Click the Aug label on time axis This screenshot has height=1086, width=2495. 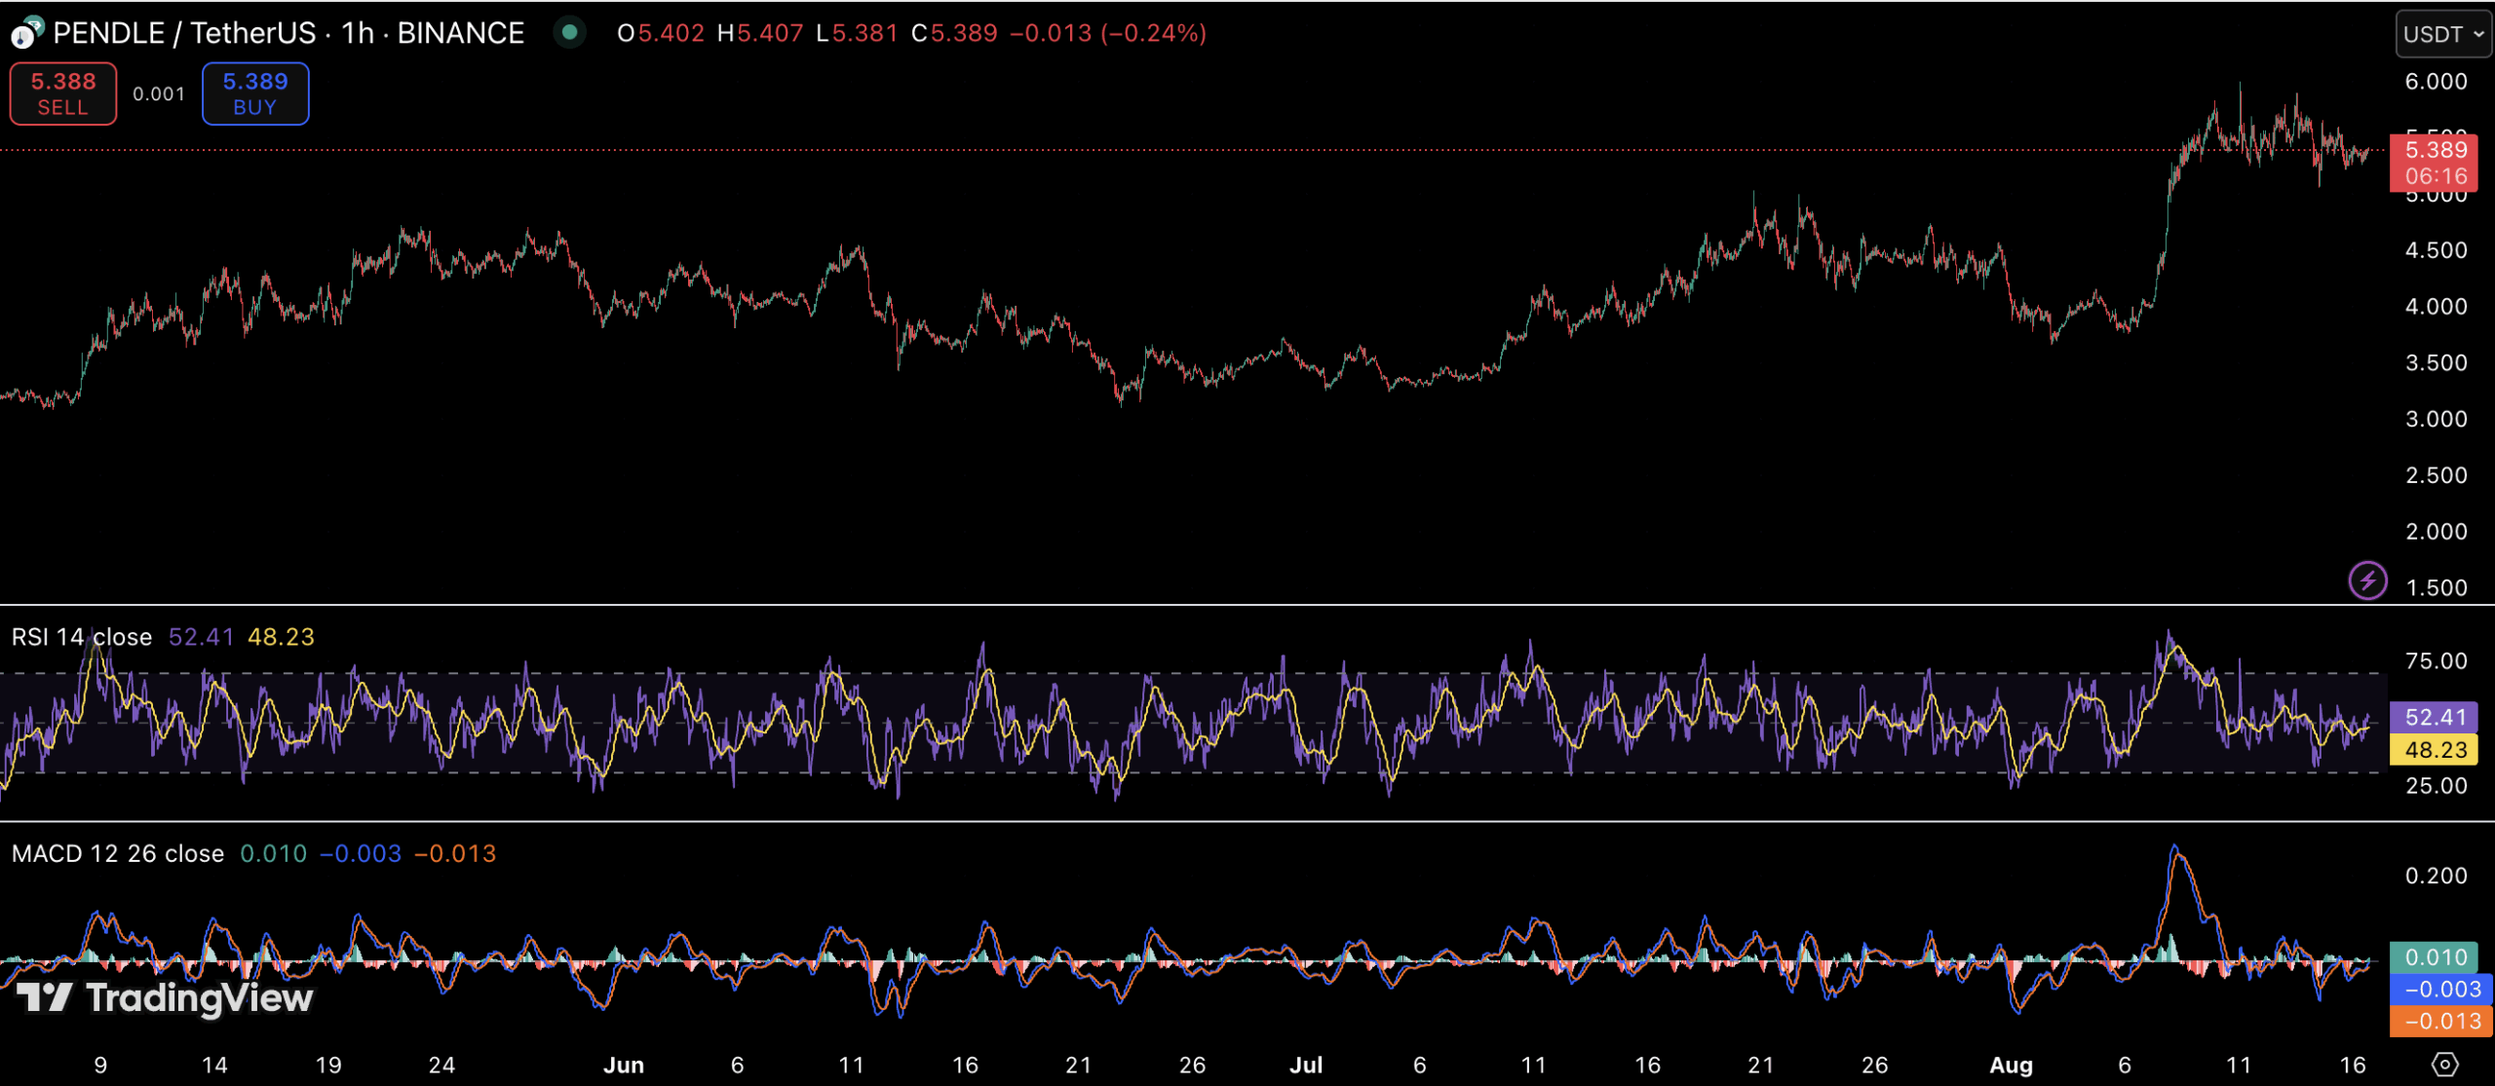2011,1065
